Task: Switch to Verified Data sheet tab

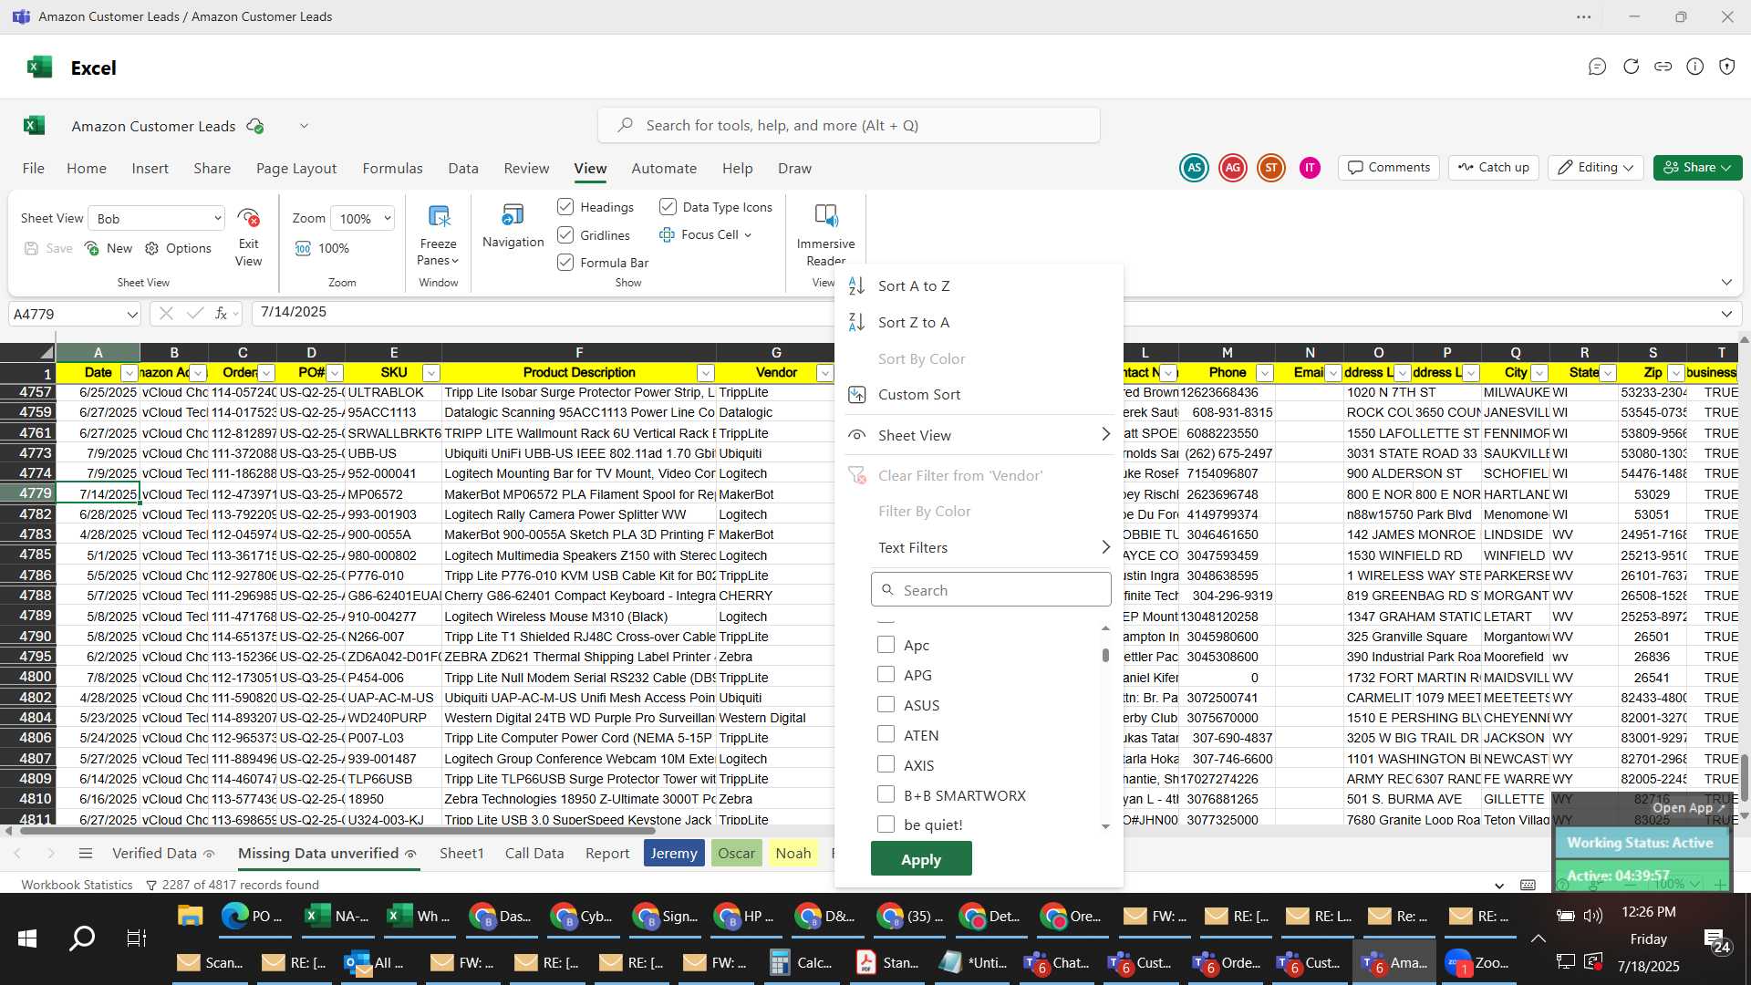Action: pyautogui.click(x=154, y=854)
